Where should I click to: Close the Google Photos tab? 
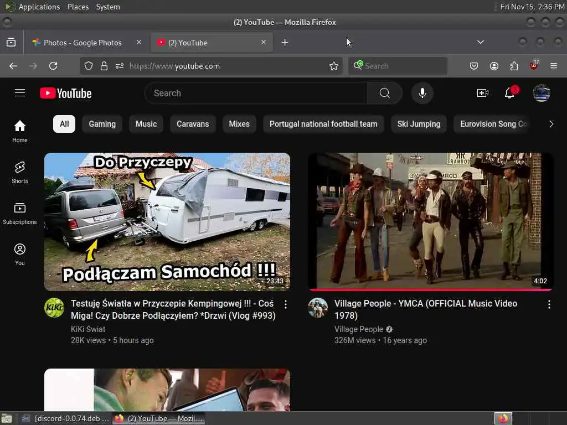139,42
